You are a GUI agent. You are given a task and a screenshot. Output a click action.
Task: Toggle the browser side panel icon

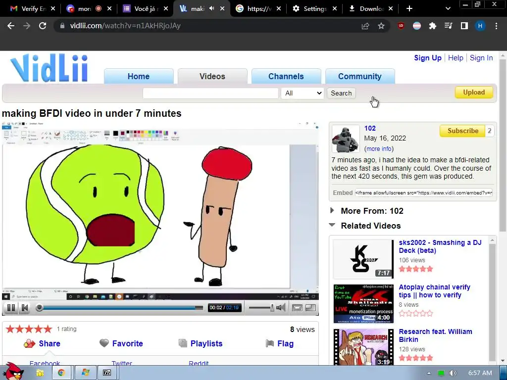tap(464, 26)
